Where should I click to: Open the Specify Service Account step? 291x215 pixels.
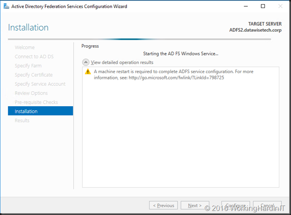[40, 84]
